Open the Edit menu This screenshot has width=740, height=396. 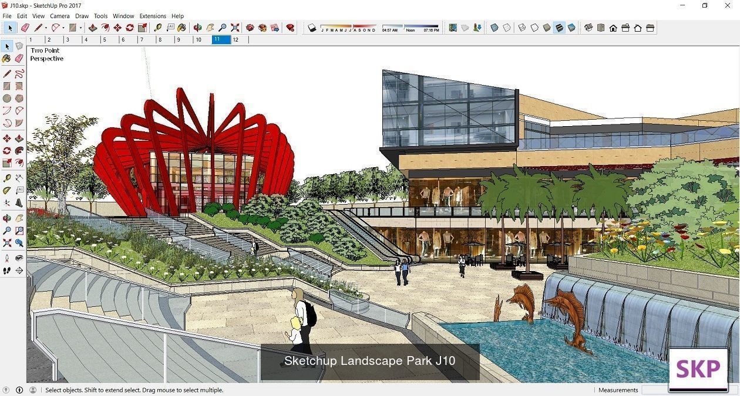(x=22, y=16)
